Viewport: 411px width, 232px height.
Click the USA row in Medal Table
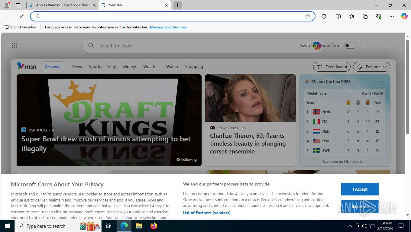pos(345,141)
